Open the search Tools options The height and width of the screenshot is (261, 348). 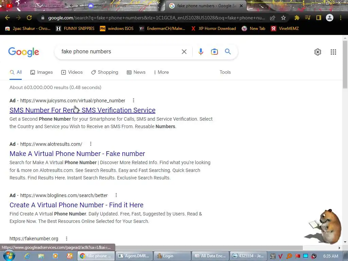pyautogui.click(x=225, y=72)
